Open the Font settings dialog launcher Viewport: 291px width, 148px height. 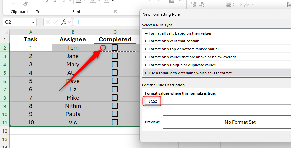point(116,12)
